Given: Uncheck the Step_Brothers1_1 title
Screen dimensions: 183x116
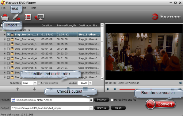Looking at the screenshot, I should (8, 35).
